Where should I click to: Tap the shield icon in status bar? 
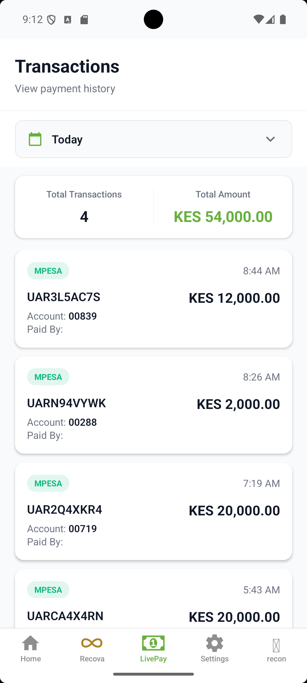click(51, 20)
